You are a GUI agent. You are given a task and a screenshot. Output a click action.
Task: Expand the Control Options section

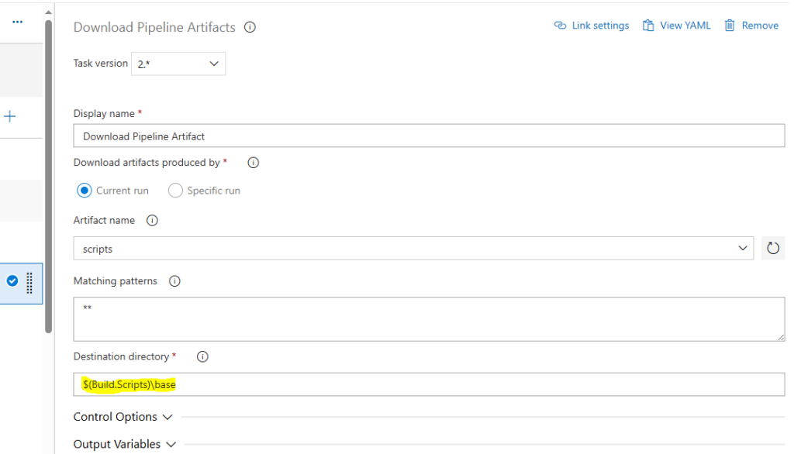(x=123, y=417)
